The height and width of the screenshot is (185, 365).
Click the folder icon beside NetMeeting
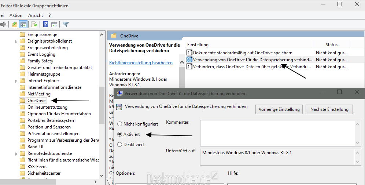[x=22, y=94]
